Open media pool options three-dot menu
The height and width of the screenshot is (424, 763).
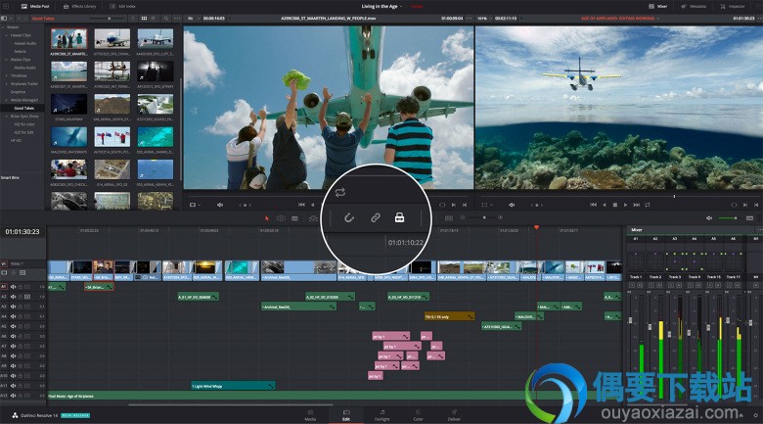click(177, 18)
